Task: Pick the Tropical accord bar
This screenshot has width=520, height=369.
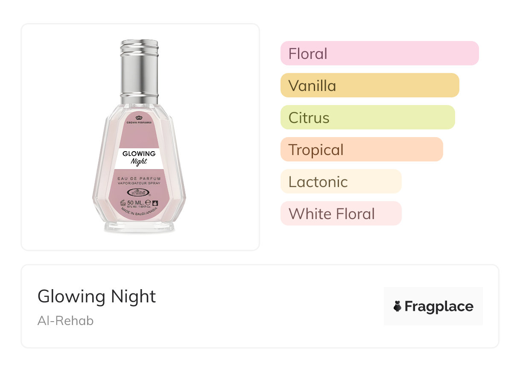Action: (x=362, y=149)
